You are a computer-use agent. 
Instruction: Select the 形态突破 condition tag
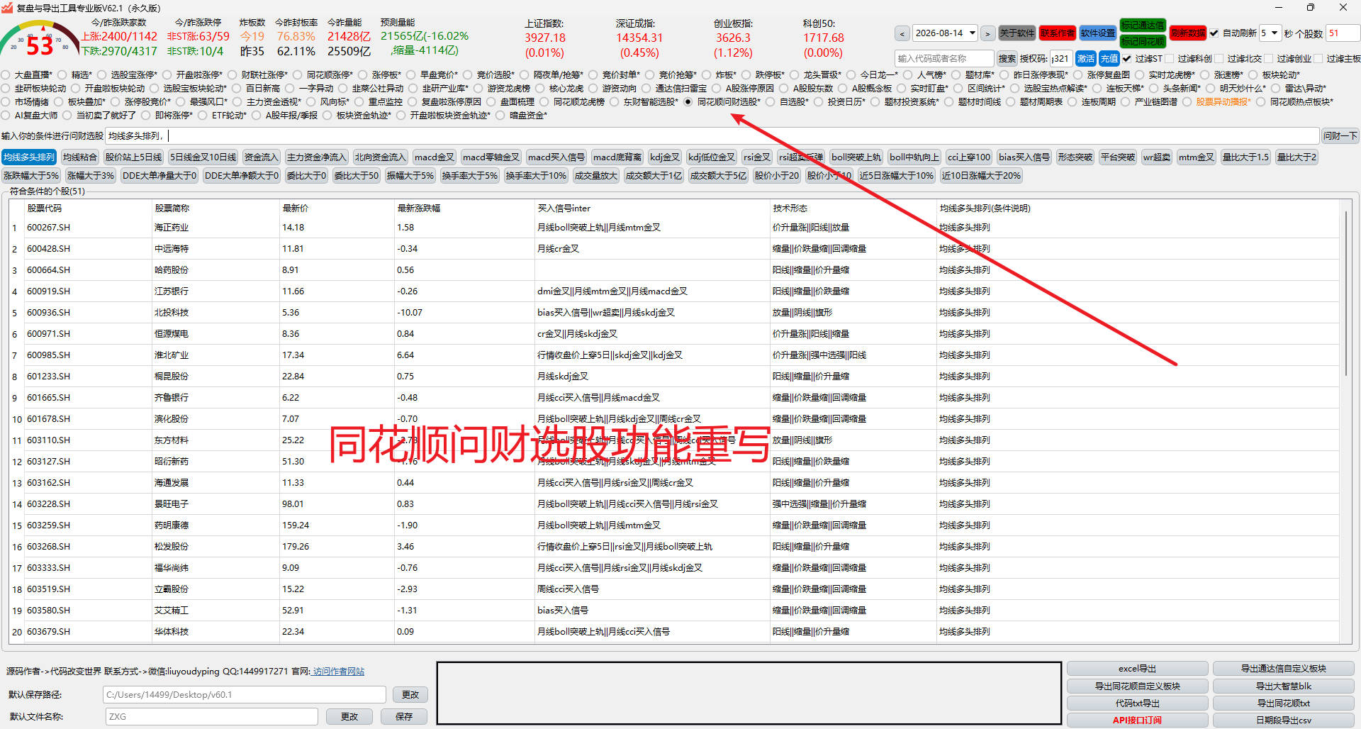click(x=1075, y=157)
